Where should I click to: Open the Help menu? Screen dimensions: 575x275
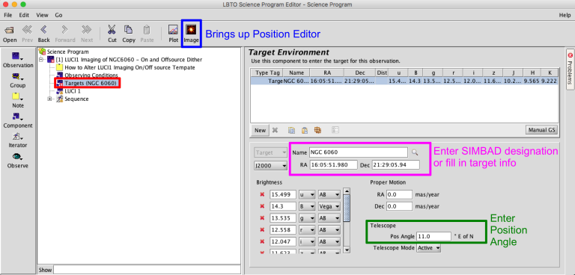tap(565, 16)
